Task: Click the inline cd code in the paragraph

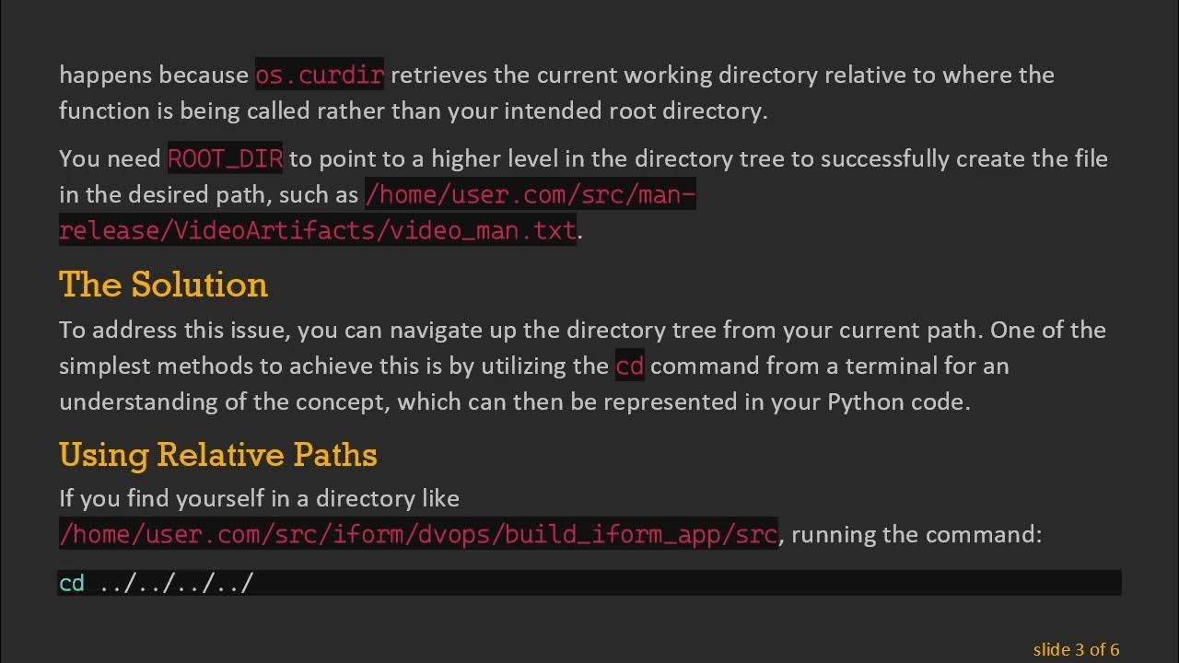Action: tap(629, 366)
